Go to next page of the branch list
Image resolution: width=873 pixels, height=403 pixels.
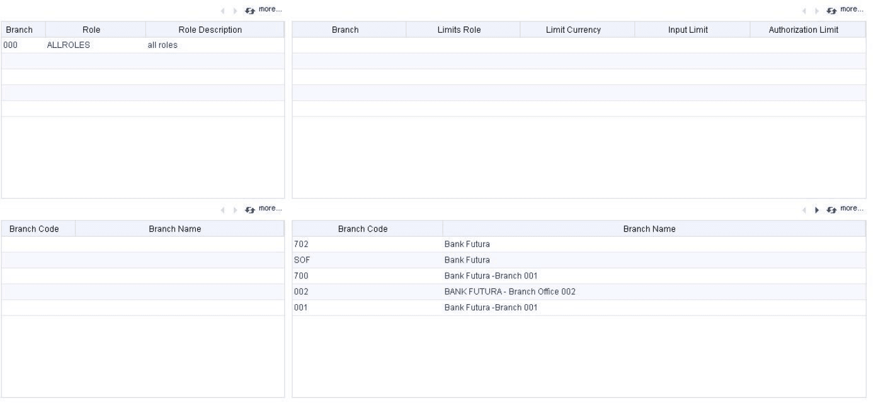(x=817, y=208)
